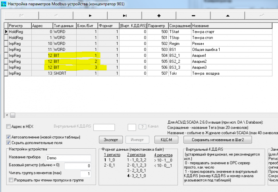The image size is (278, 192).
Task: Select the SHORT data type cell
Action: click(x=65, y=73)
